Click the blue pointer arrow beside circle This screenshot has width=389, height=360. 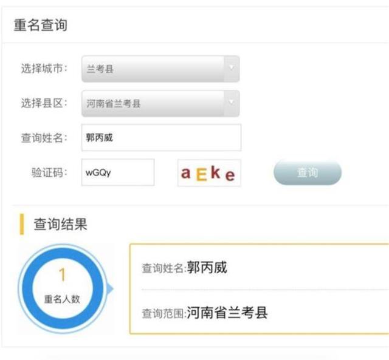pos(110,288)
